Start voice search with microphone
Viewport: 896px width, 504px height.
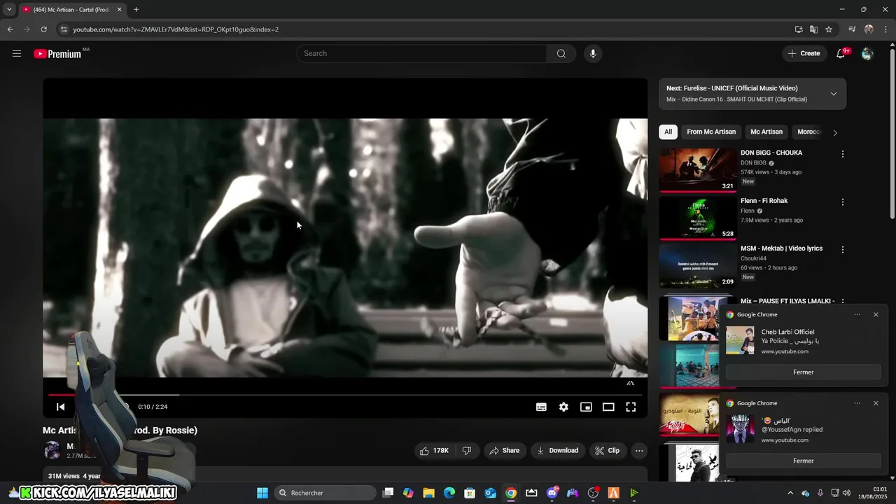[593, 53]
